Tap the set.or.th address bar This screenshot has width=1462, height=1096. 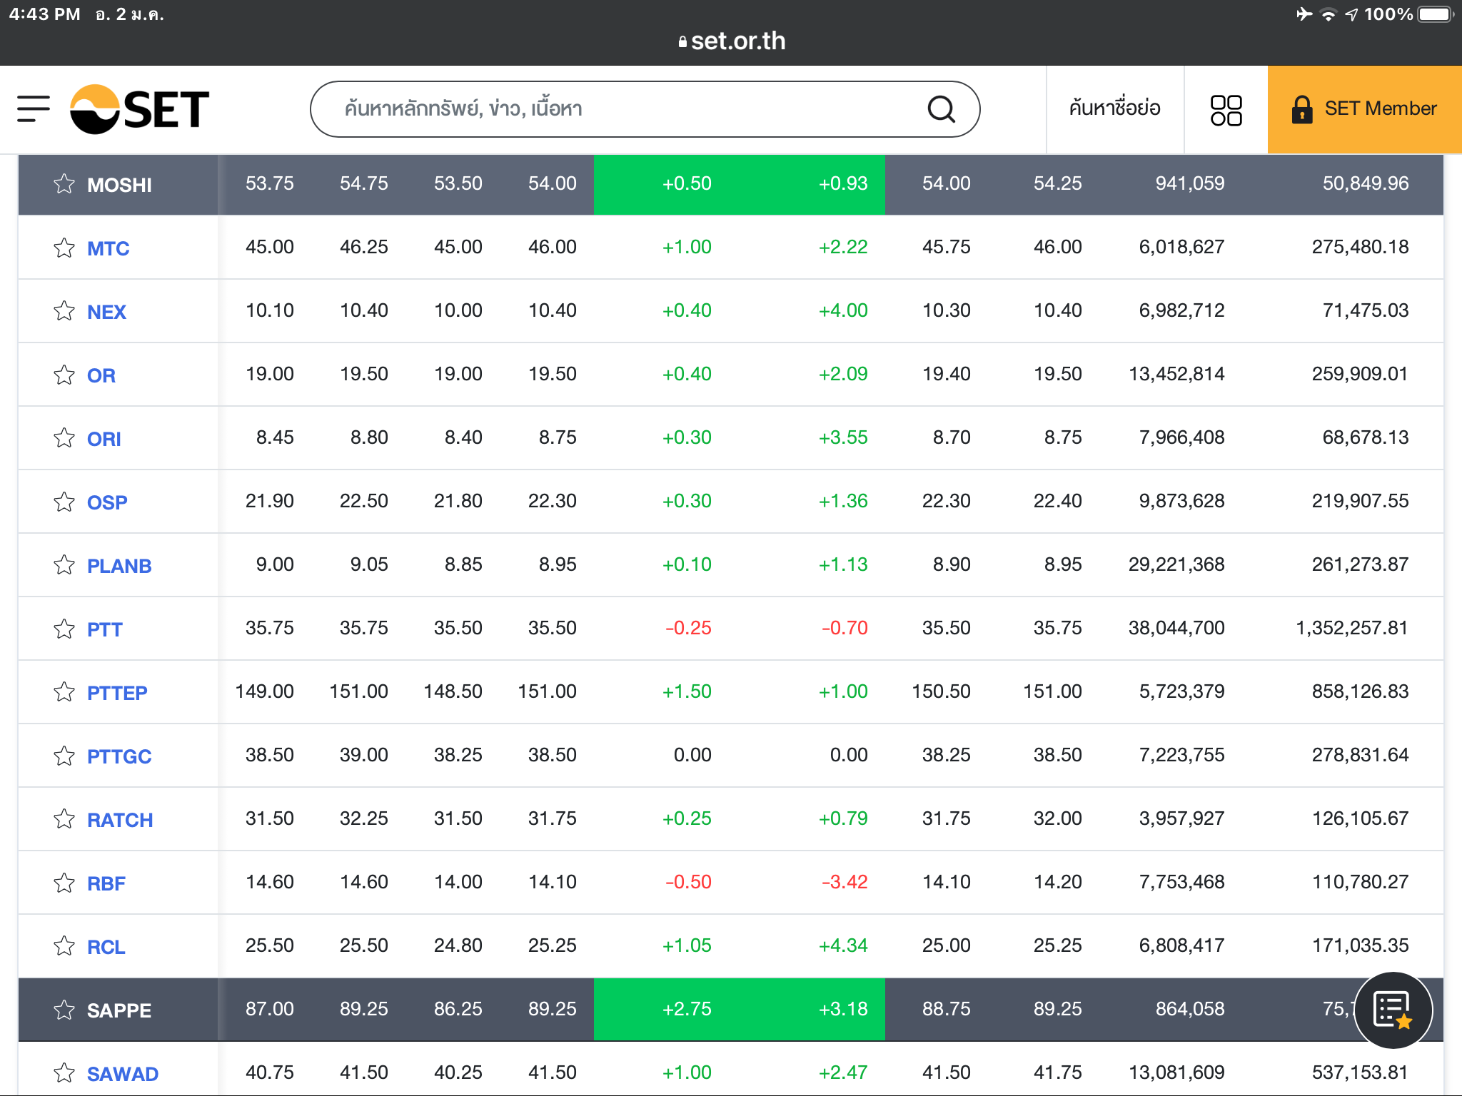pyautogui.click(x=731, y=41)
